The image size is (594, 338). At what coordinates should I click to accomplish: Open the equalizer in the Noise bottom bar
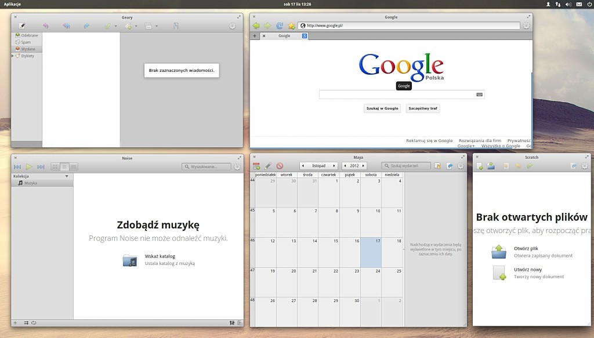232,323
